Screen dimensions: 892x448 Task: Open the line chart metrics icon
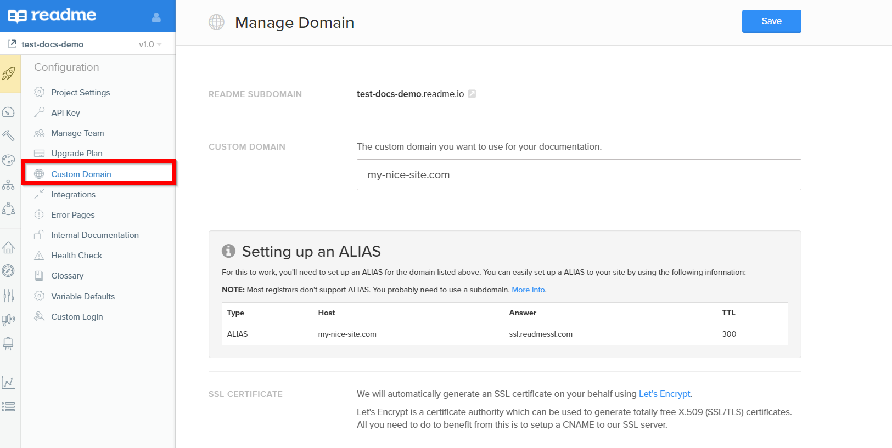[8, 383]
